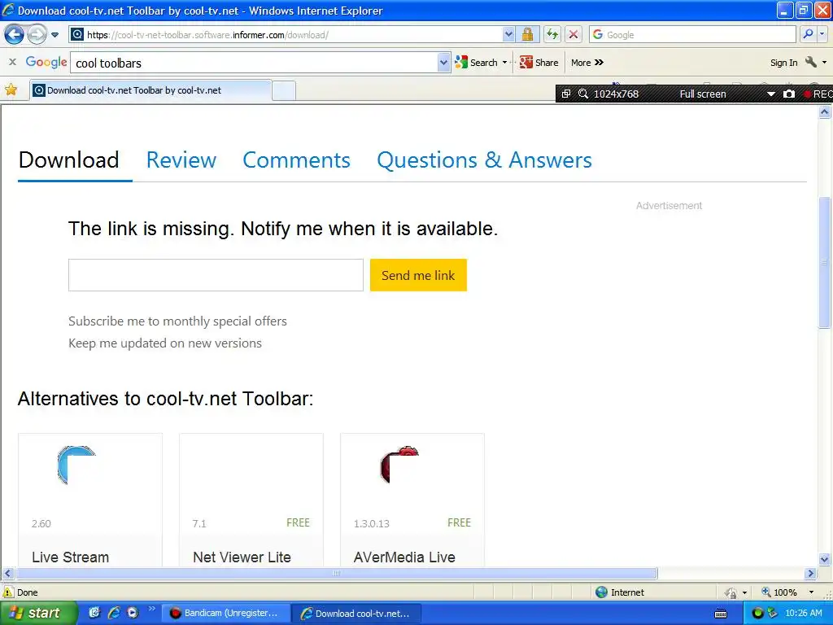Screen dimensions: 833x625
Task: Click the Google Toolbar Search button
Action: [477, 63]
